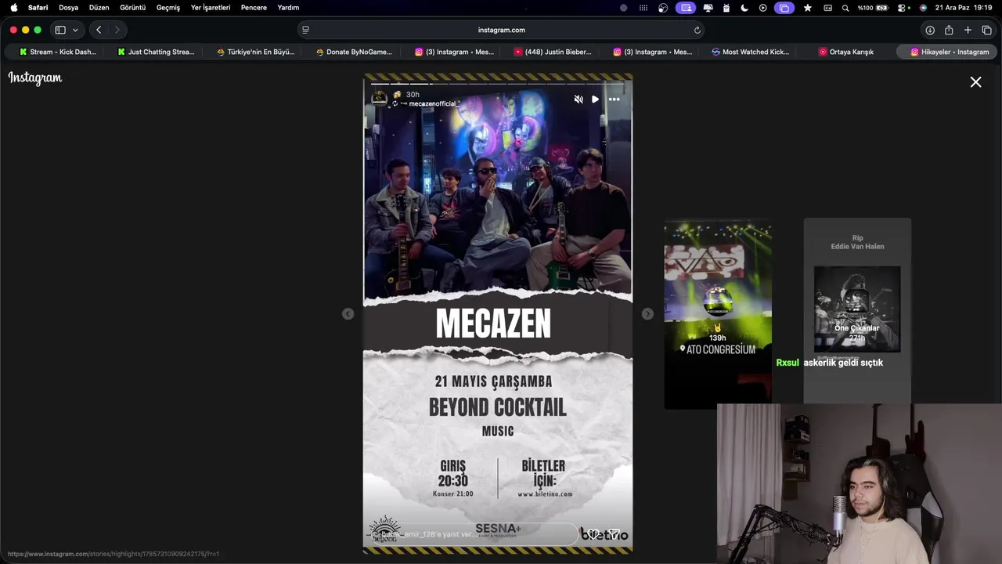Show Safari downloads
This screenshot has height=564, width=1002.
(930, 30)
